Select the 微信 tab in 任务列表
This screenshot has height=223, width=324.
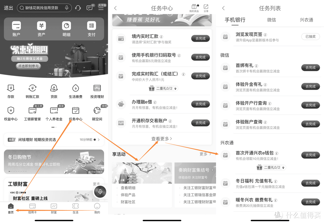[271, 20]
